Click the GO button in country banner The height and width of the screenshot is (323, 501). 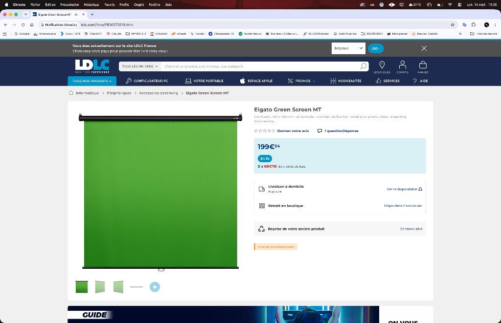[x=376, y=48]
